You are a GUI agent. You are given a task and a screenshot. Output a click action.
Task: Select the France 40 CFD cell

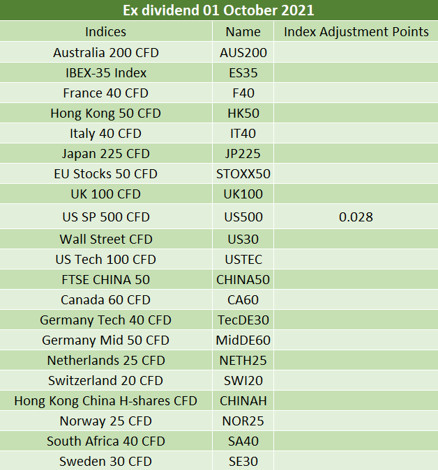pyautogui.click(x=106, y=93)
